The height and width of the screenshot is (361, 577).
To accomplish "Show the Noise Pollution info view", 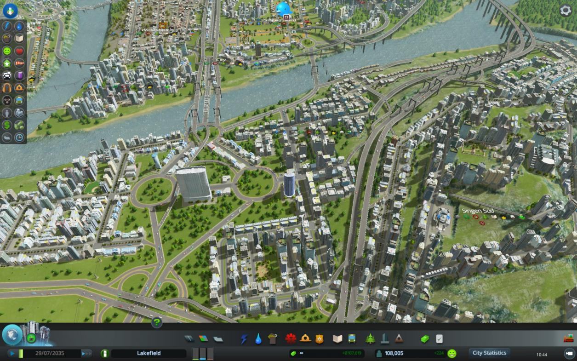I will click(x=7, y=88).
